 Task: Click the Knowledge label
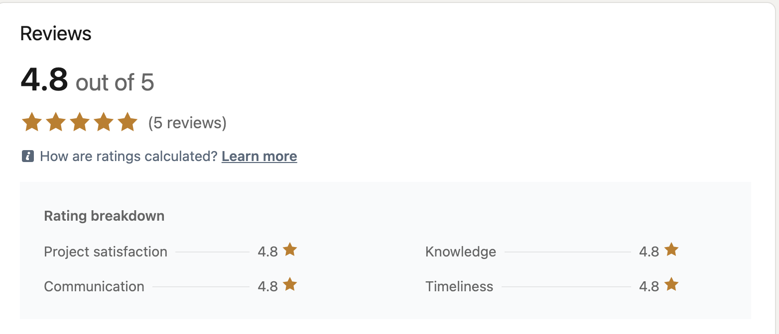461,252
